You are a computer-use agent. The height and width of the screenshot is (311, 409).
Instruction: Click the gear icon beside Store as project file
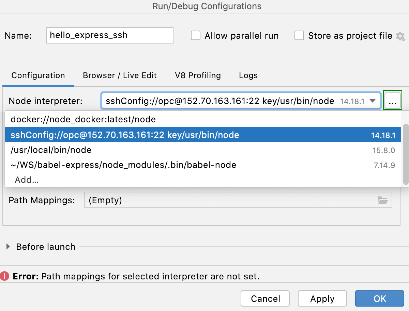click(400, 36)
